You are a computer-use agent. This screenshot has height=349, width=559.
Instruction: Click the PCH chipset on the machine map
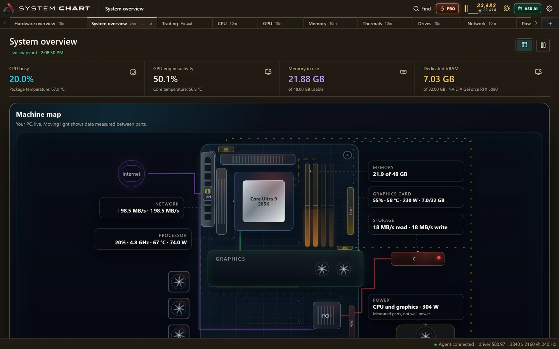[x=327, y=316]
